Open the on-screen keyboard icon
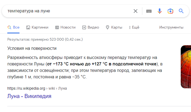Screen dimensions: 191x112 [x=149, y=11]
